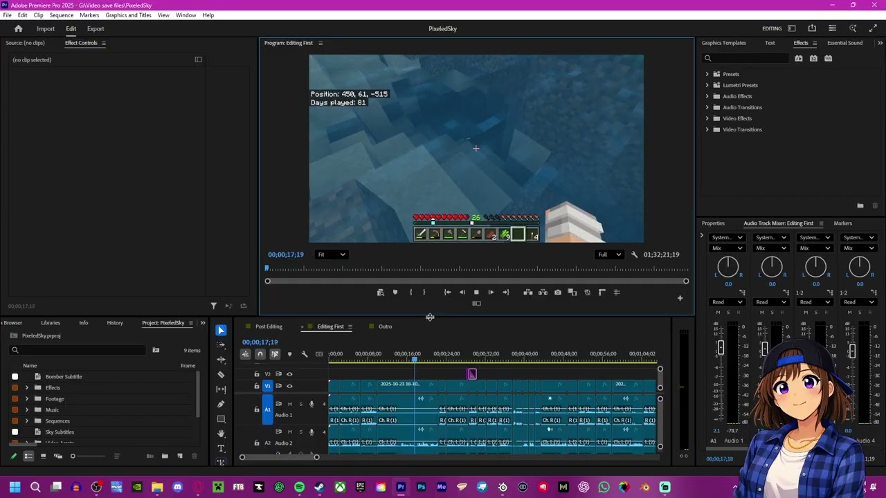Image resolution: width=886 pixels, height=498 pixels.
Task: Mute Audio 1 track
Action: pyautogui.click(x=290, y=404)
